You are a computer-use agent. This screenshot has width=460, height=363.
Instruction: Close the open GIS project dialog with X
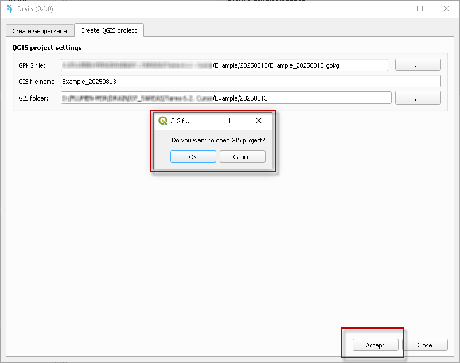pyautogui.click(x=259, y=121)
